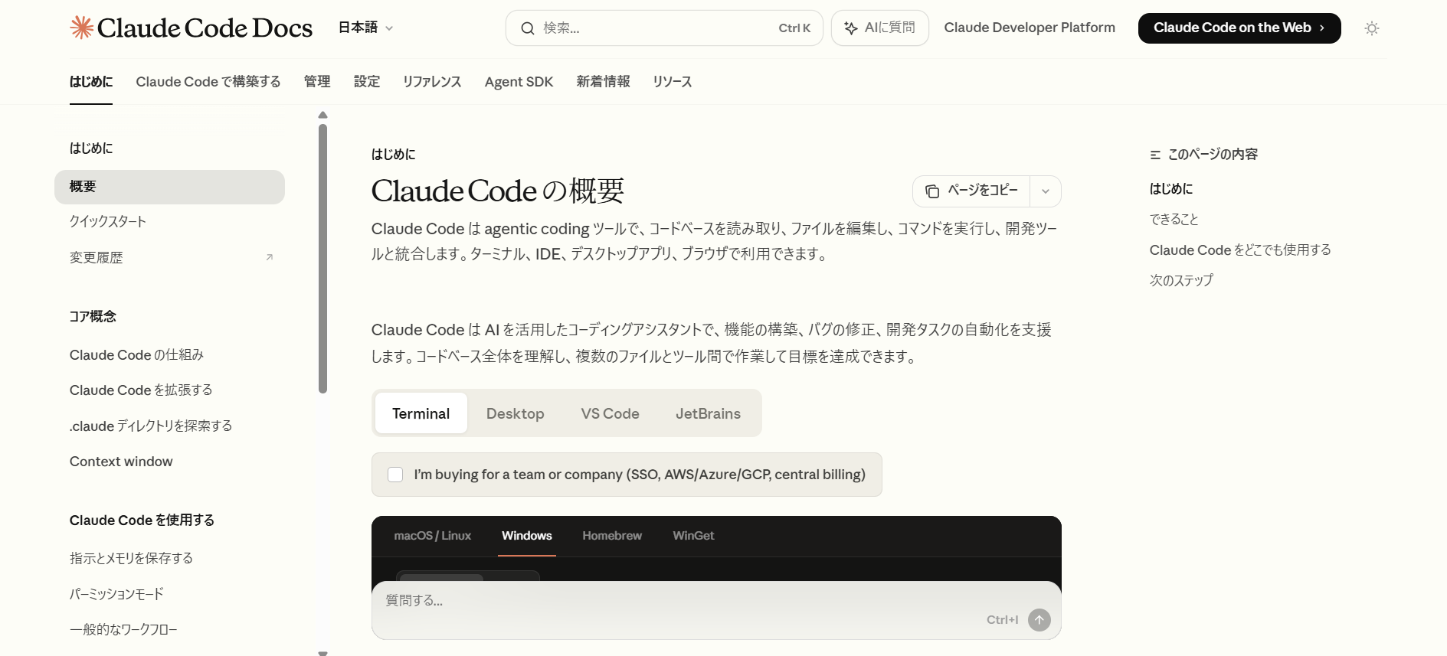Image resolution: width=1447 pixels, height=656 pixels.
Task: Open Claude Code の仕組み page
Action: coord(136,355)
